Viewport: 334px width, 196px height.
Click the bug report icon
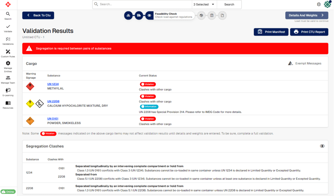tap(319, 4)
